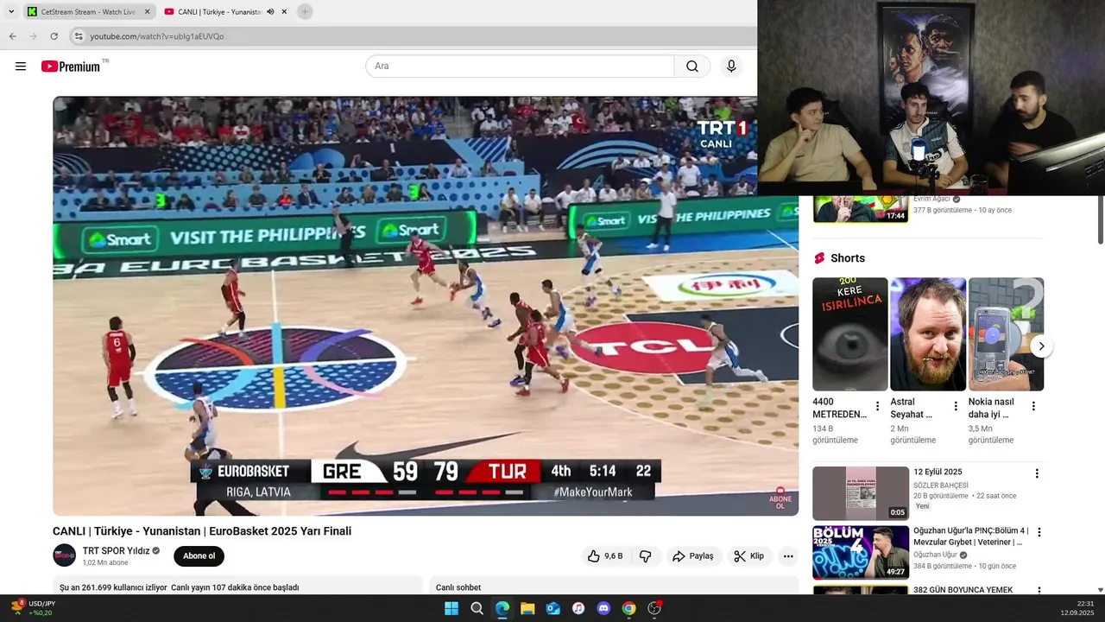Like the video with thumbs up 9,6 B
The image size is (1105, 622).
(x=605, y=556)
